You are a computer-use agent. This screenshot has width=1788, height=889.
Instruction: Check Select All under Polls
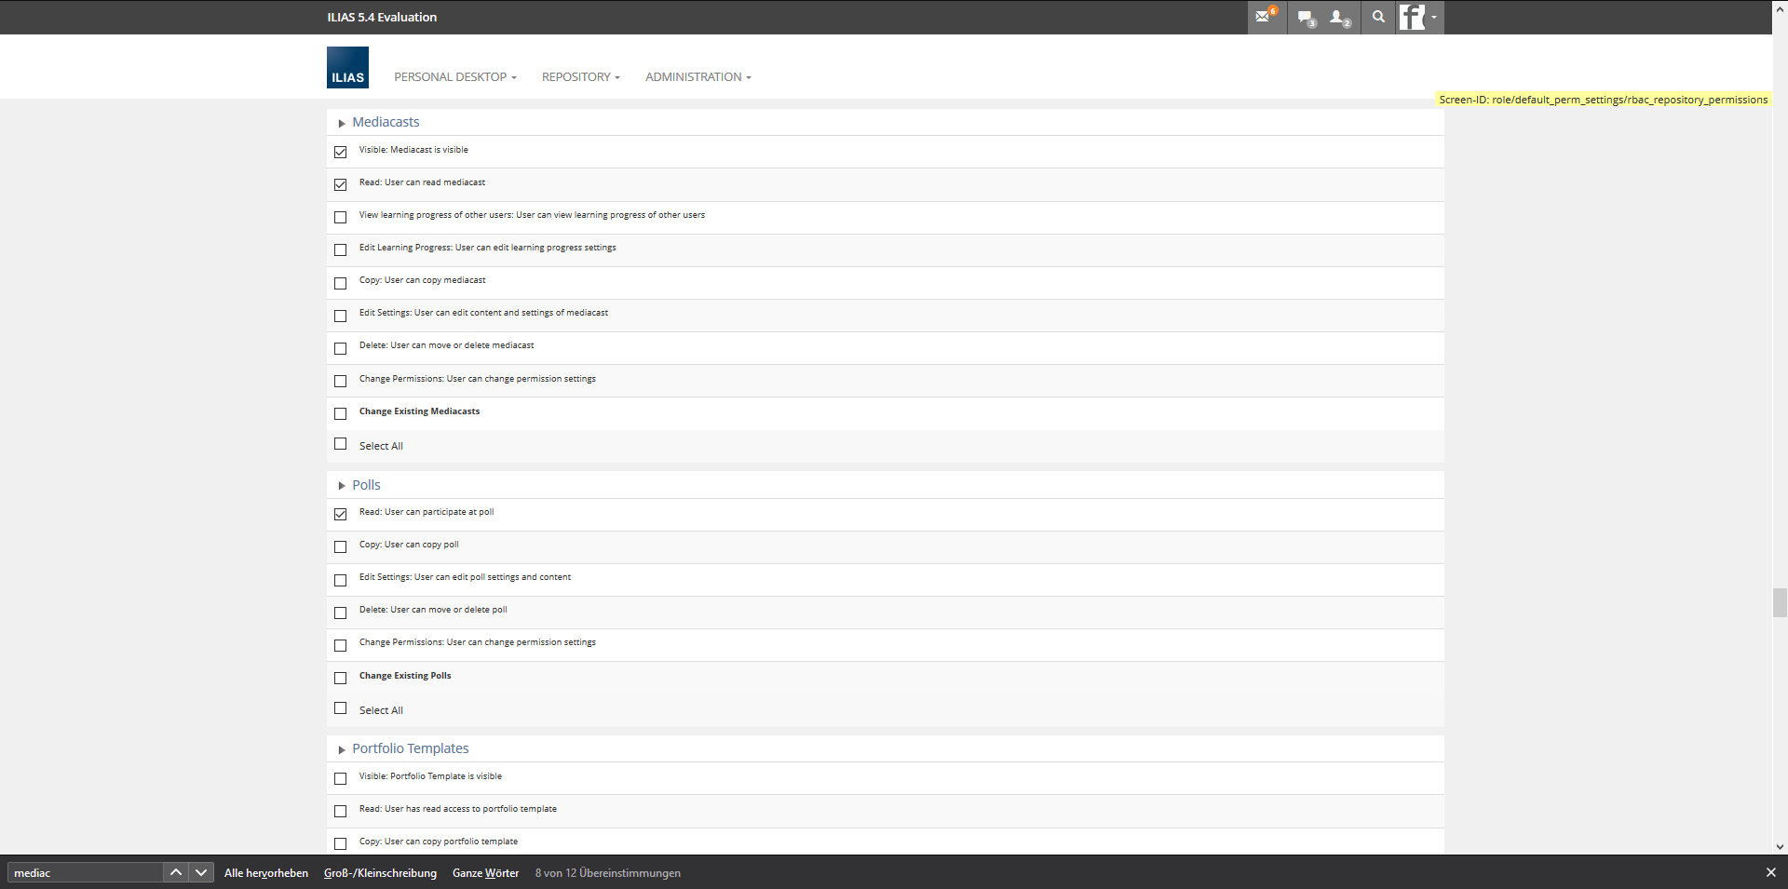click(x=341, y=708)
